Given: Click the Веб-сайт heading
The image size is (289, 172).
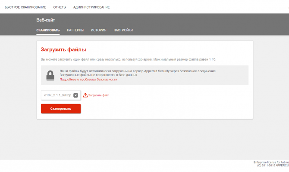Looking at the screenshot, I should (x=46, y=20).
